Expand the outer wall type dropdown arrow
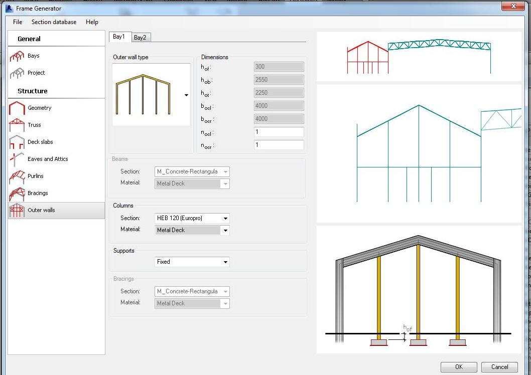Screen dimensions: 531x375 pyautogui.click(x=186, y=95)
